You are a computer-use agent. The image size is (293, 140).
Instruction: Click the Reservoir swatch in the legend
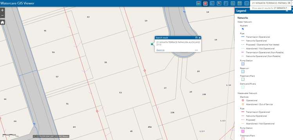pos(243,72)
